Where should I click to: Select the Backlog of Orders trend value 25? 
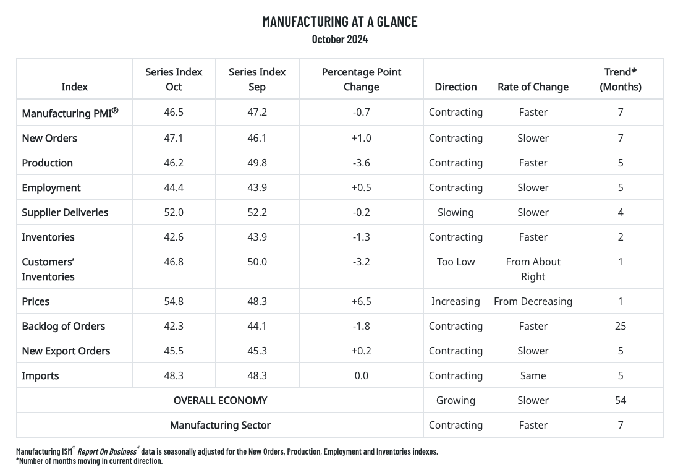620,326
